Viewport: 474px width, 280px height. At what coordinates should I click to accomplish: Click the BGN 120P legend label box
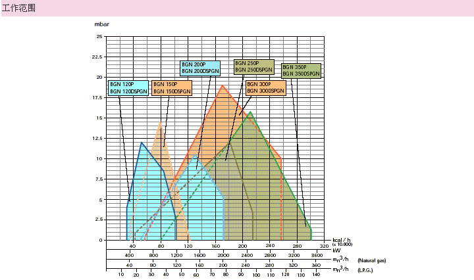pyautogui.click(x=129, y=88)
